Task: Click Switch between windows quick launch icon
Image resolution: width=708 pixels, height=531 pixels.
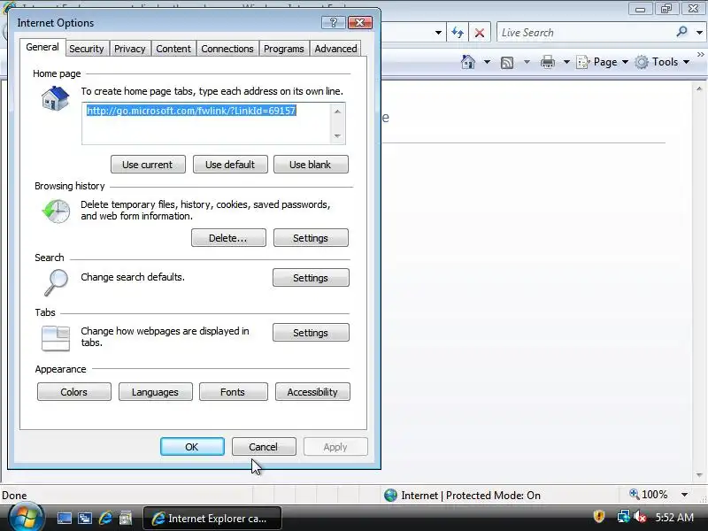Action: (x=85, y=519)
